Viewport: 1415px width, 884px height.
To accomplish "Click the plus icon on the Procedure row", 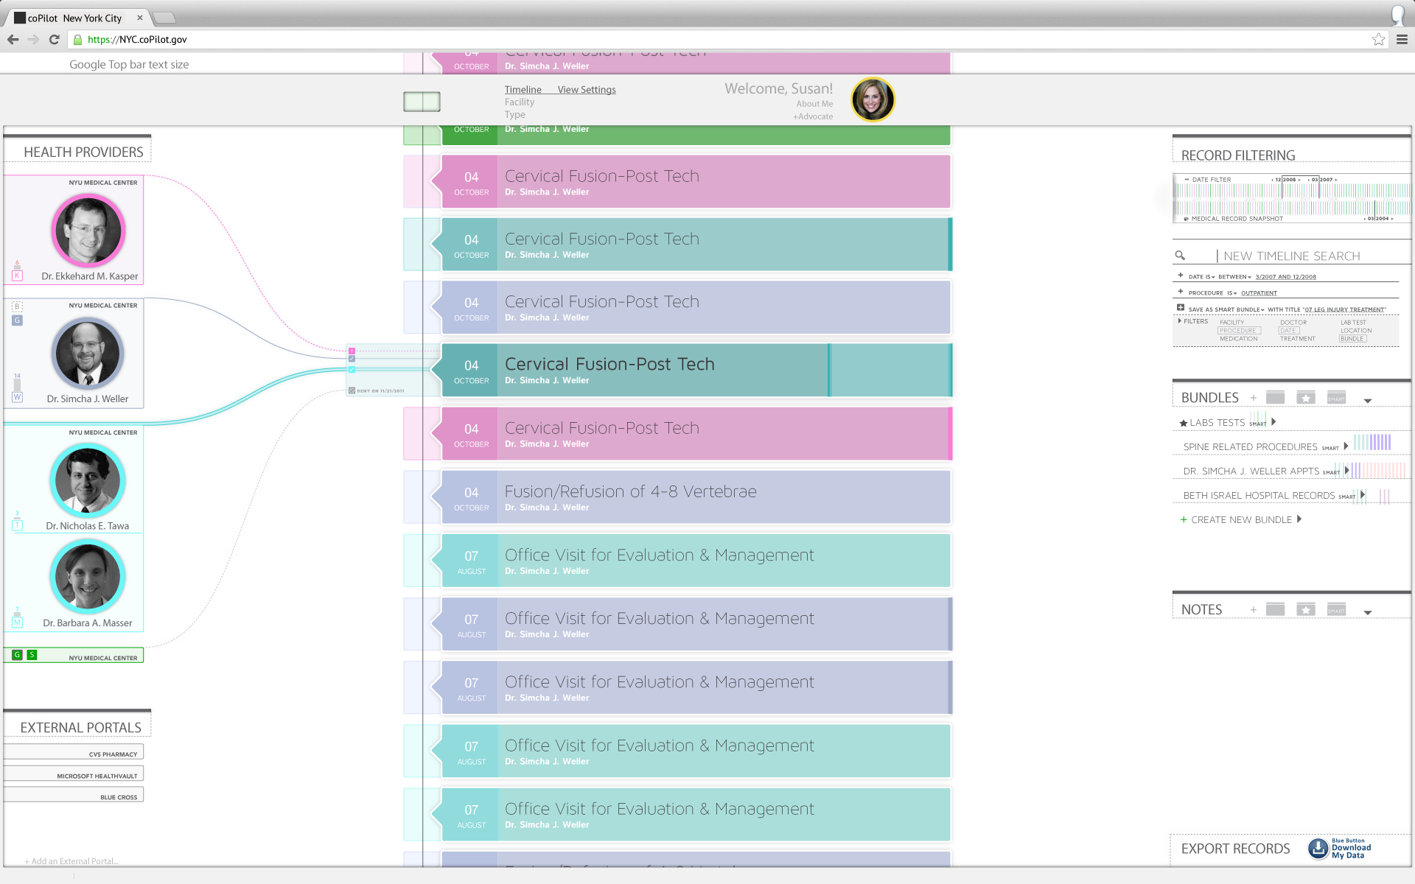I will click(1181, 292).
